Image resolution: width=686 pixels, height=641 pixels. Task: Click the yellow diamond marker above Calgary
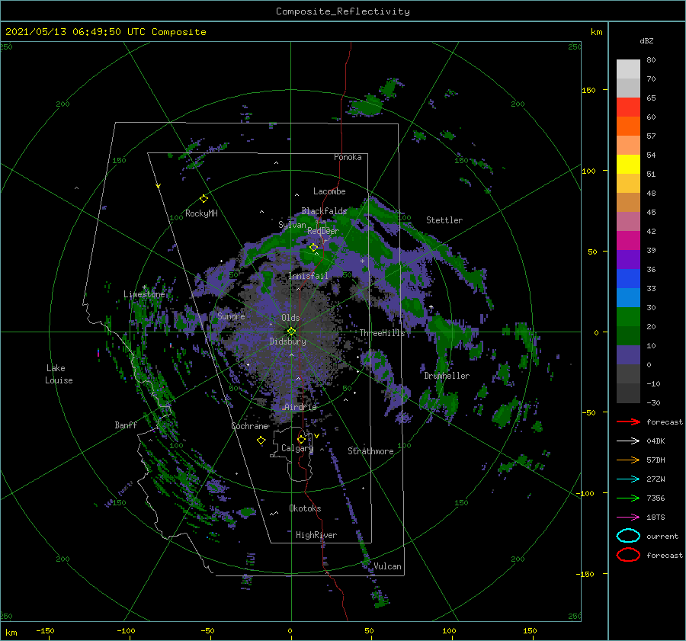coord(301,439)
